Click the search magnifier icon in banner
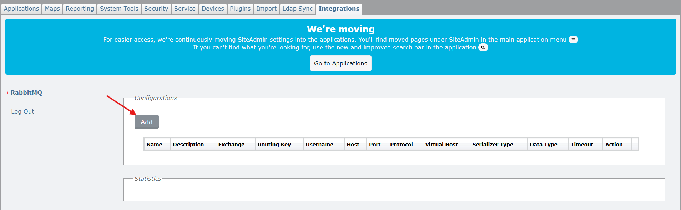Screen dimensions: 681x210 click(483, 47)
